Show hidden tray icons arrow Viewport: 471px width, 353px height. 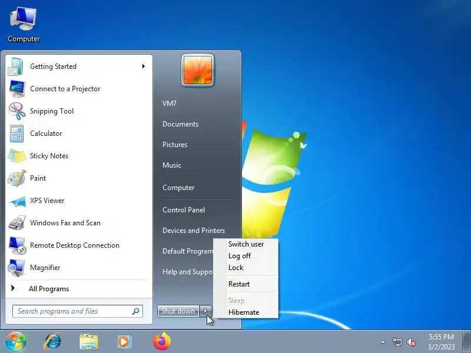tap(383, 342)
